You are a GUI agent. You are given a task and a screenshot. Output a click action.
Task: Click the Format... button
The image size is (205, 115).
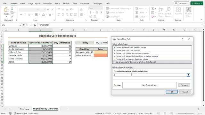point(184,85)
